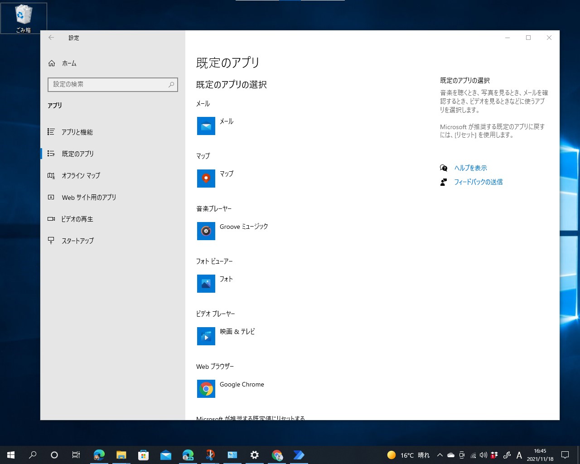Open Sticky Notes from the taskbar
The height and width of the screenshot is (464, 580).
[232, 454]
